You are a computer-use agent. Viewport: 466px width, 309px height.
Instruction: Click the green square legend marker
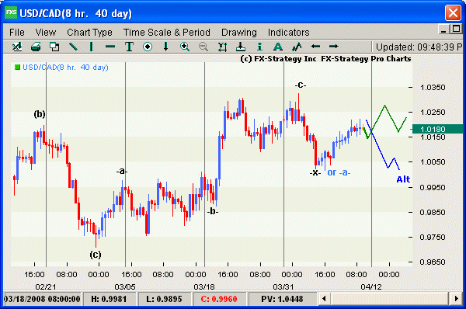click(x=18, y=68)
